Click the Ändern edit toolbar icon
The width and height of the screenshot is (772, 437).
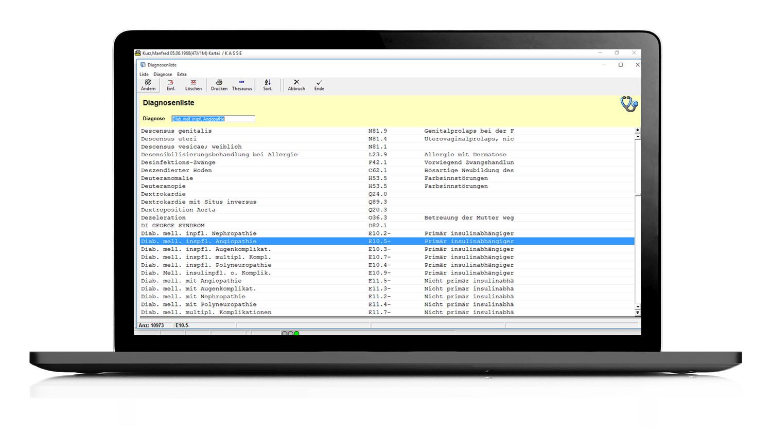[x=148, y=85]
